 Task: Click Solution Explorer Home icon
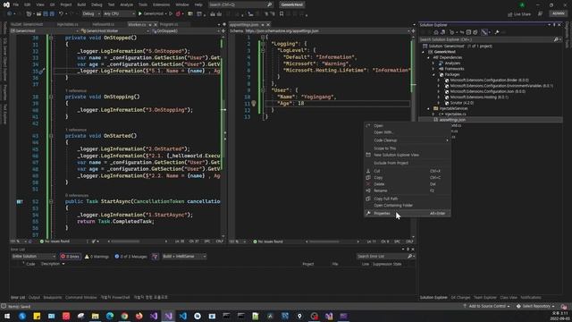(x=435, y=32)
